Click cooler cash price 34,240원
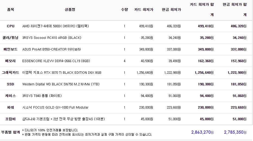 pyautogui.click(x=174, y=38)
